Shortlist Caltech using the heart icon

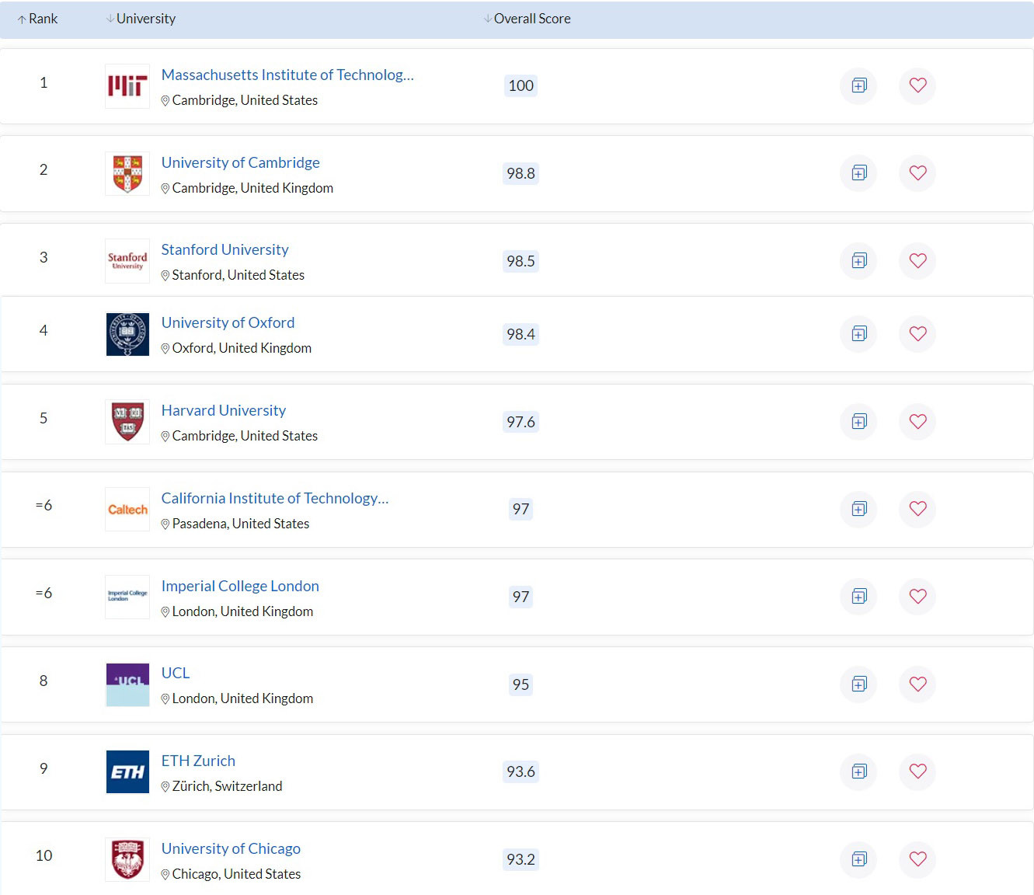click(x=917, y=509)
